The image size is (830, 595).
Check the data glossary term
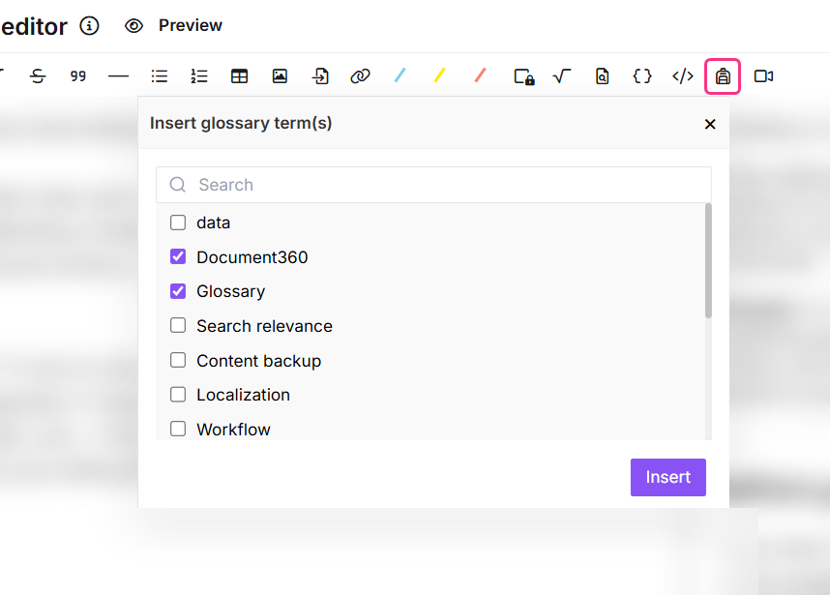pos(178,223)
